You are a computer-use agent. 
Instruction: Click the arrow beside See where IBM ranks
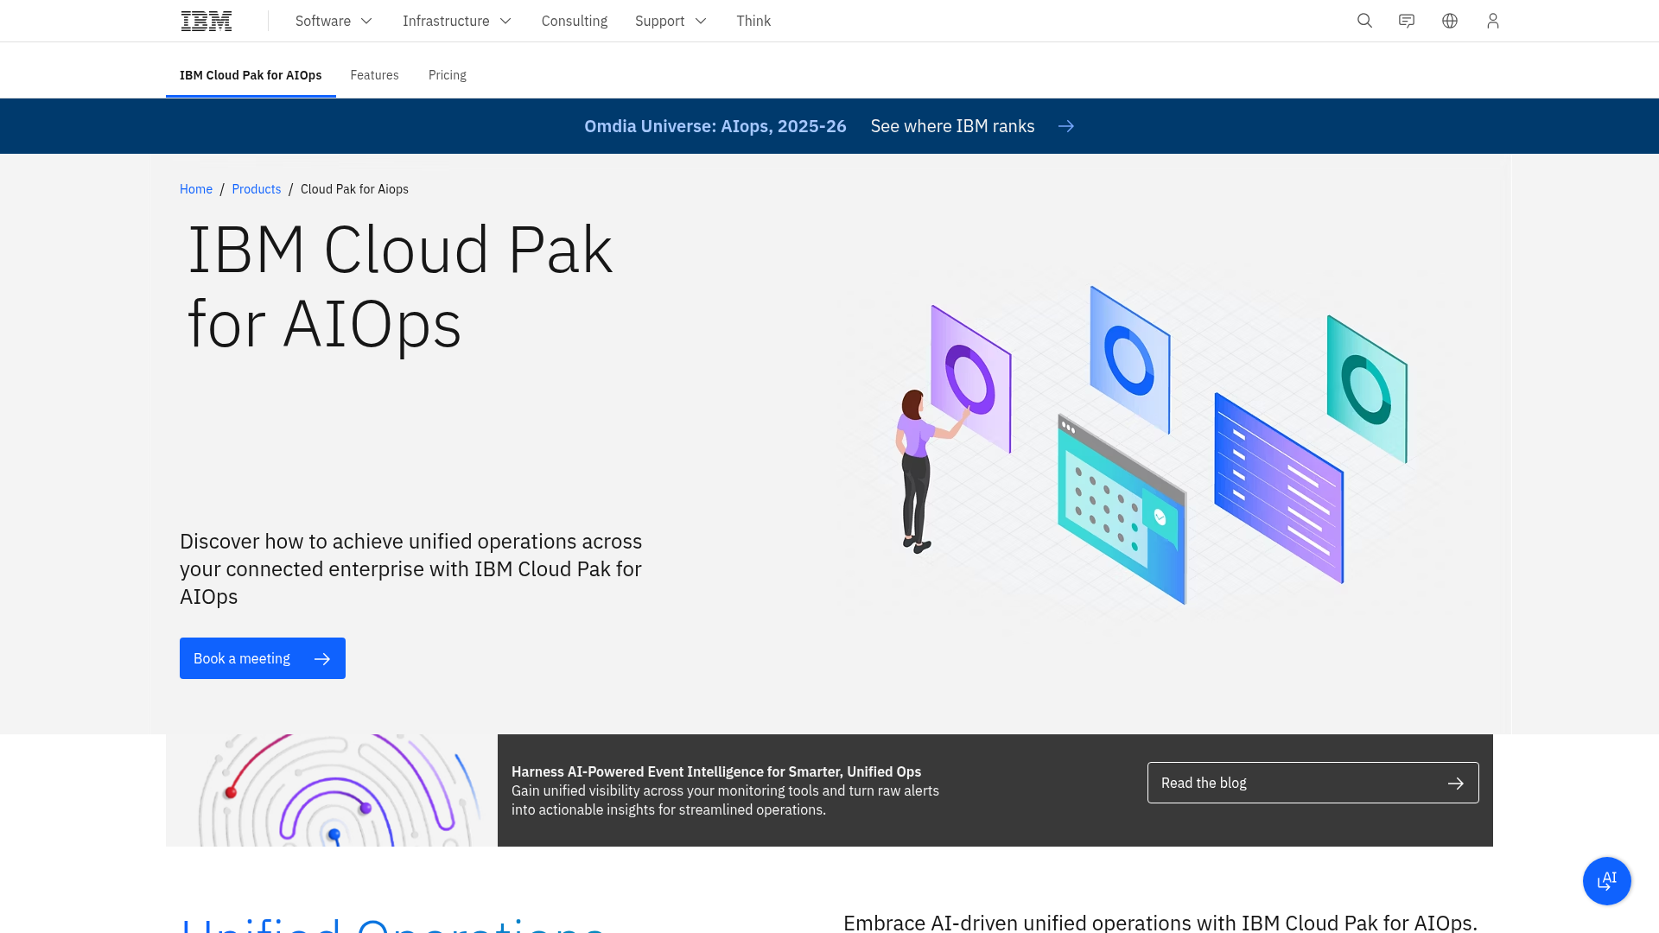click(1066, 126)
